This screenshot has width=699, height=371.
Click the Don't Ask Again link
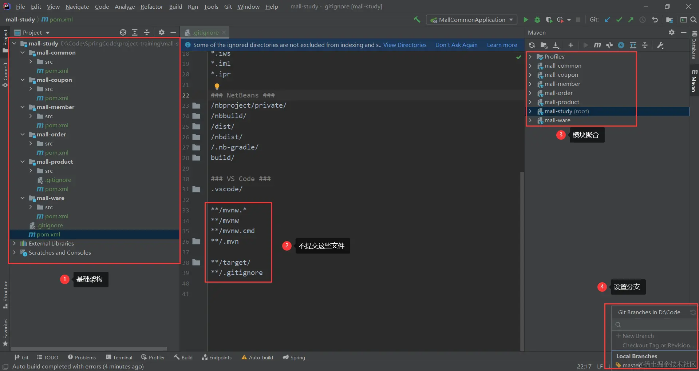456,45
